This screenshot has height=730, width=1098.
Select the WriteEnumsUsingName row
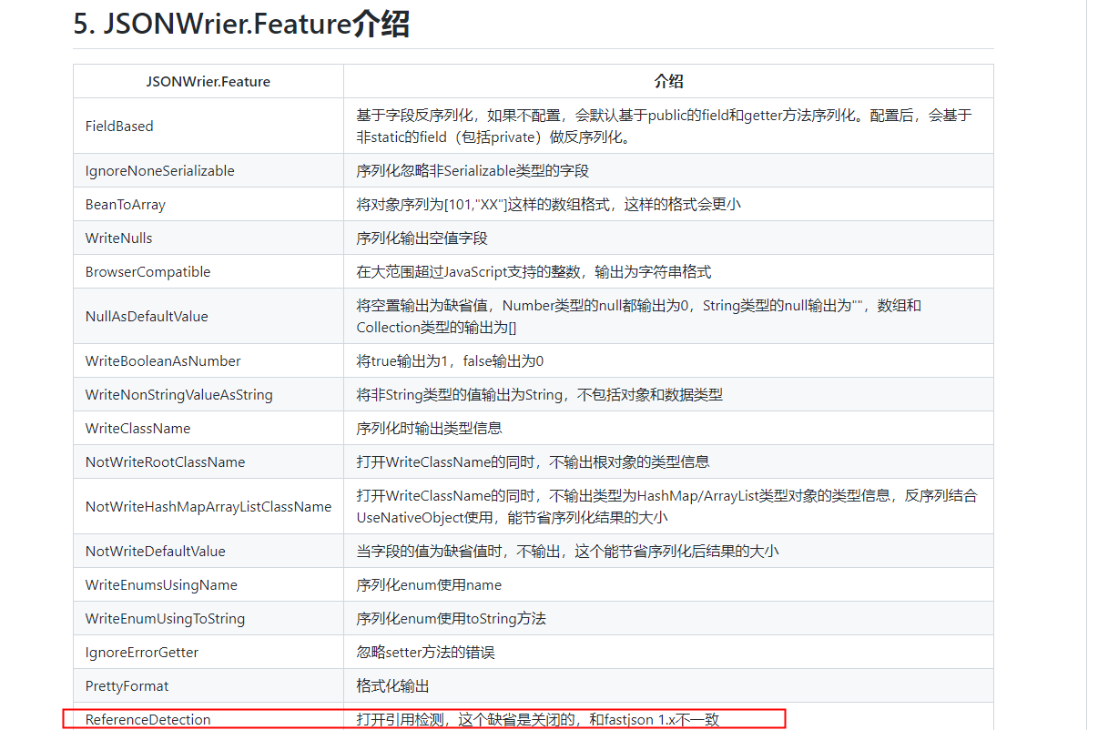160,584
